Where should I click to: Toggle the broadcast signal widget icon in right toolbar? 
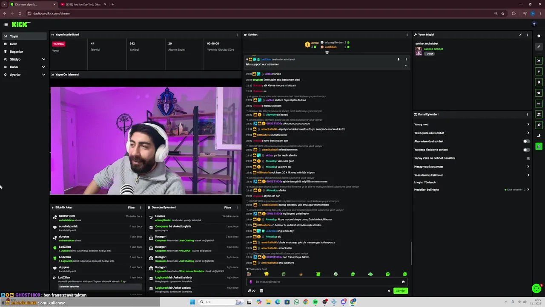coord(539,103)
